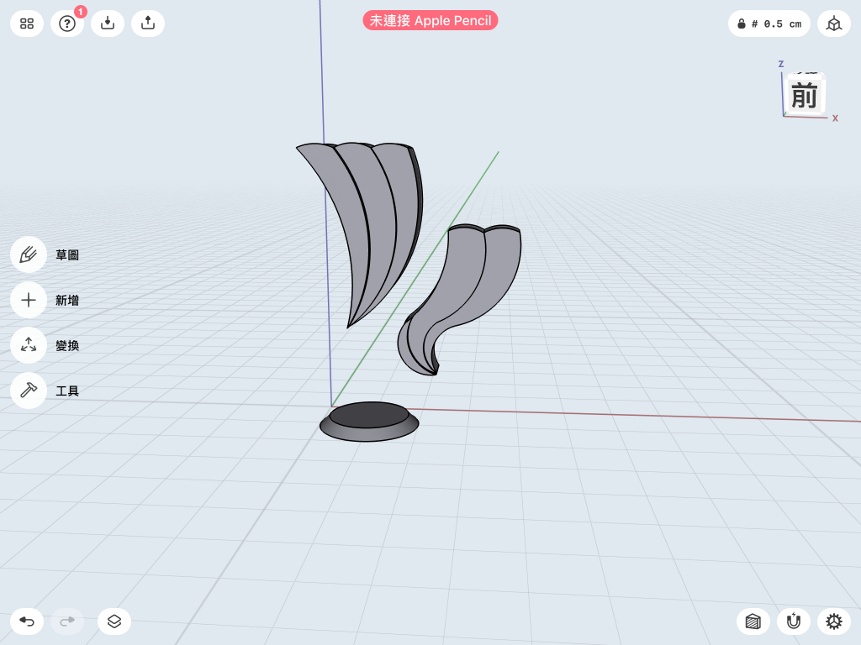The width and height of the screenshot is (861, 645).
Task: Undo the last action
Action: coord(27,621)
